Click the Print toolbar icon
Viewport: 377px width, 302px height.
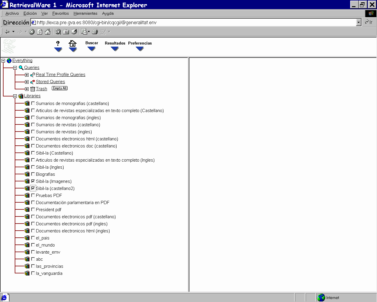tap(95, 32)
